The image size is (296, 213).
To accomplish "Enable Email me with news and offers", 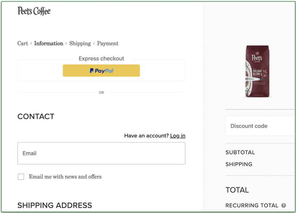I will [x=21, y=177].
